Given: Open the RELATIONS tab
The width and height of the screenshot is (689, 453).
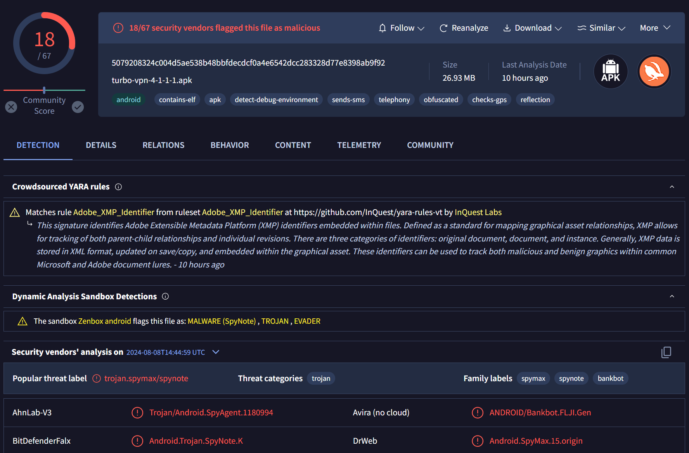Looking at the screenshot, I should (x=163, y=145).
